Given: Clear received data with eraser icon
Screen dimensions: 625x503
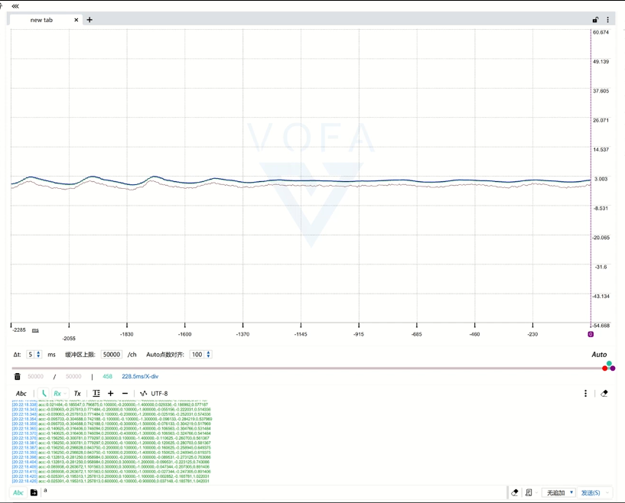Looking at the screenshot, I should click(604, 393).
